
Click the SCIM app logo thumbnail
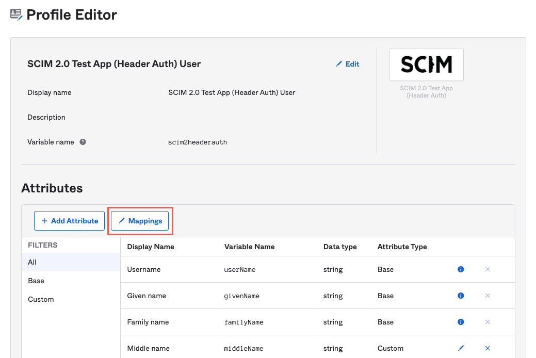coord(426,64)
